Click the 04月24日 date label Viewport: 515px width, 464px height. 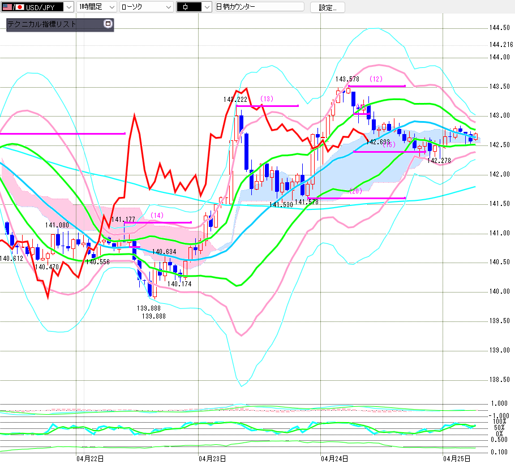point(334,459)
